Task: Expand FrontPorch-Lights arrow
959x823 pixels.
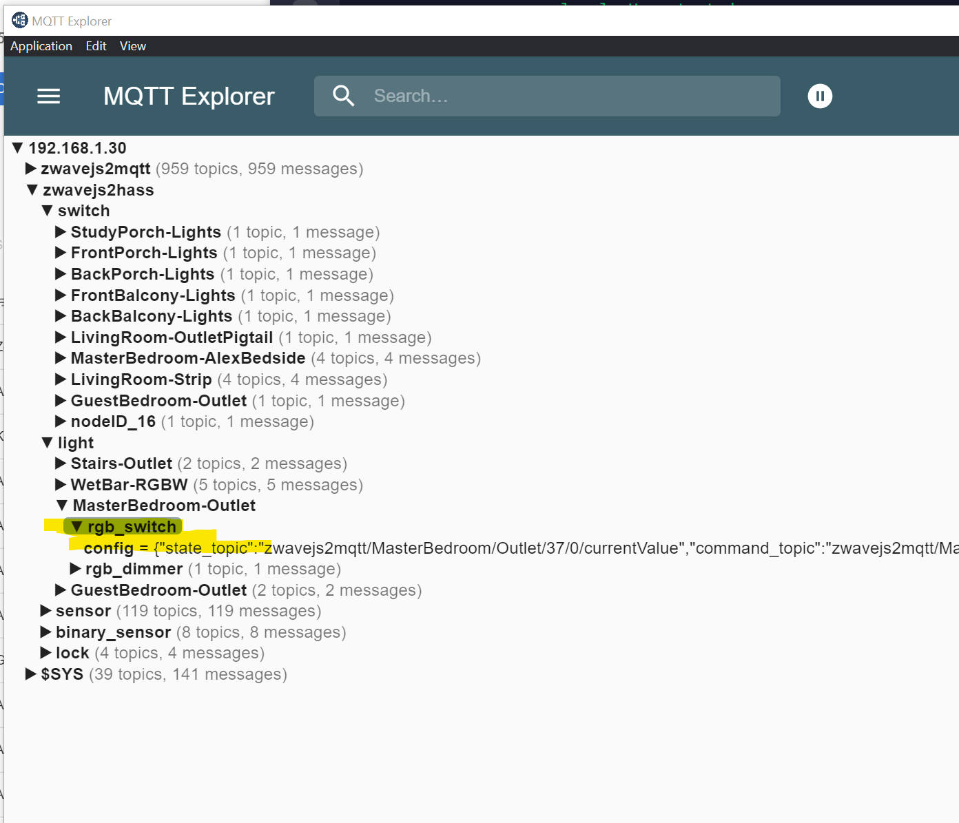Action: pos(61,253)
